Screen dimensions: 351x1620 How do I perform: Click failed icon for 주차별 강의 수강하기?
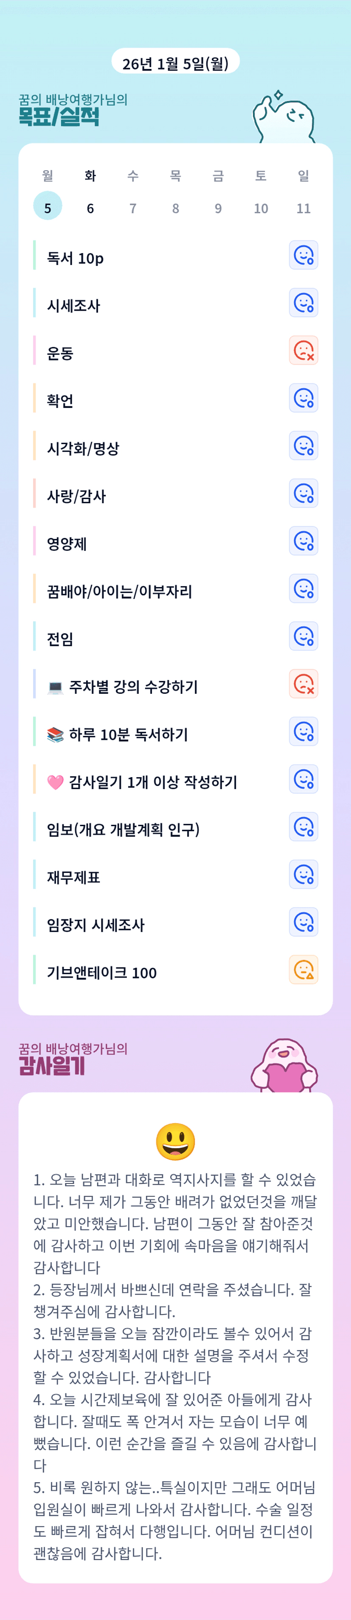(303, 684)
